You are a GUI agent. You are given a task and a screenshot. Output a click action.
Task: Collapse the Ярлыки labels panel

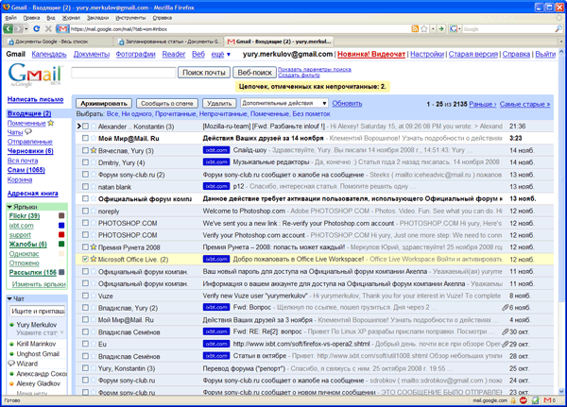[x=9, y=207]
